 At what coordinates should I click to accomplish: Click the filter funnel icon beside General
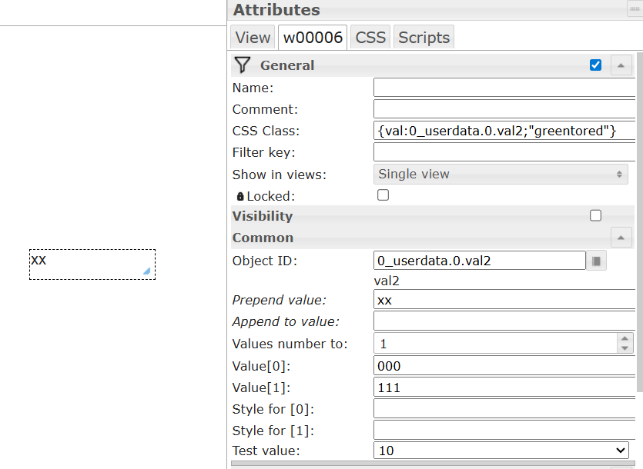(x=243, y=65)
